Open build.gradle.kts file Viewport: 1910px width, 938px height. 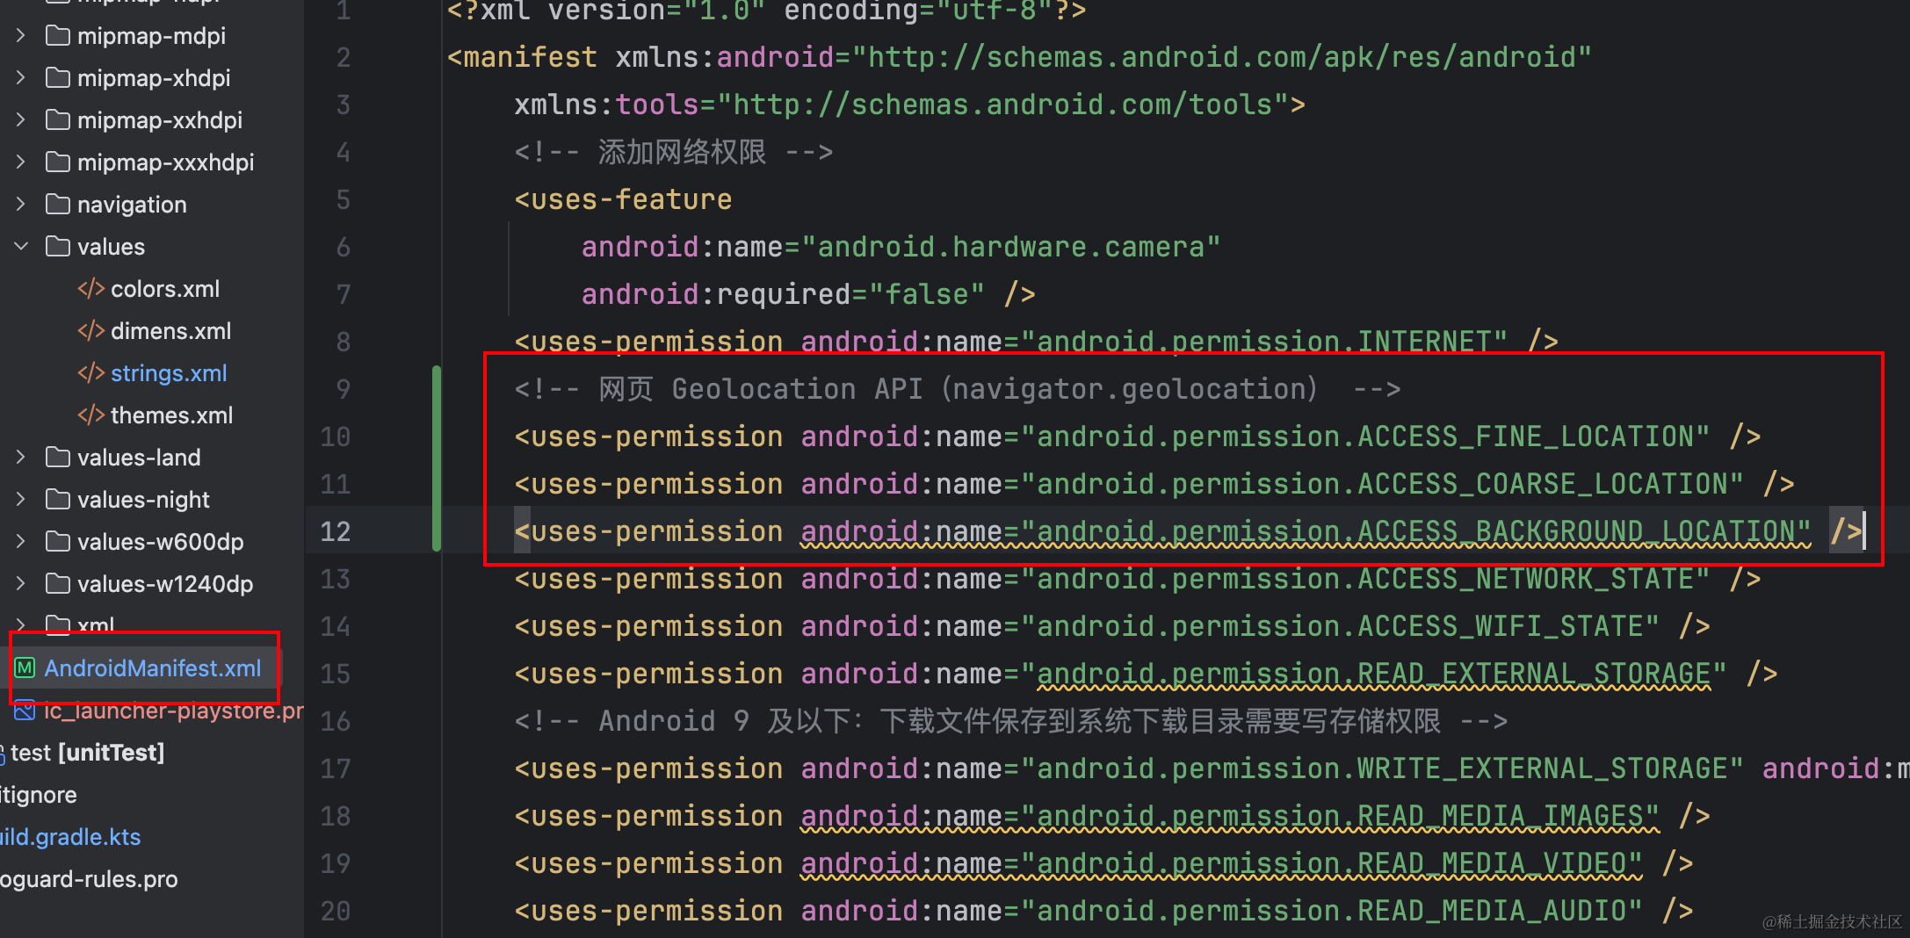70,837
